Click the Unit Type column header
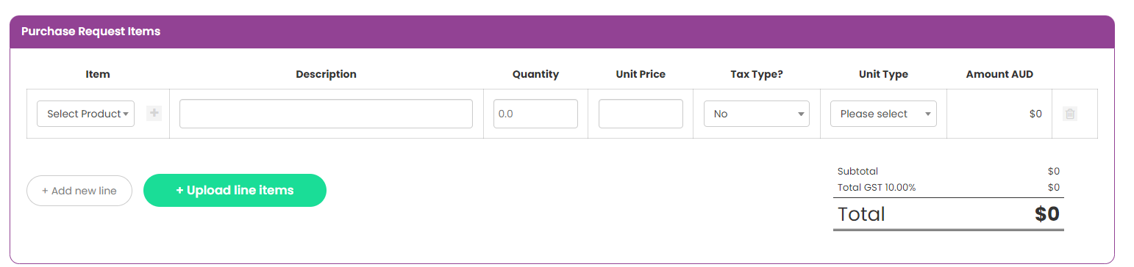Image resolution: width=1134 pixels, height=267 pixels. [883, 74]
